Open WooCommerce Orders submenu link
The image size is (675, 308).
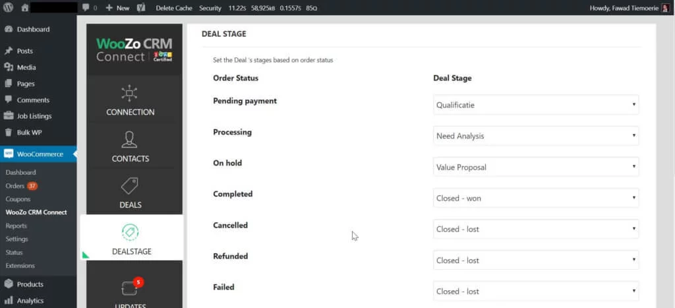(x=15, y=185)
